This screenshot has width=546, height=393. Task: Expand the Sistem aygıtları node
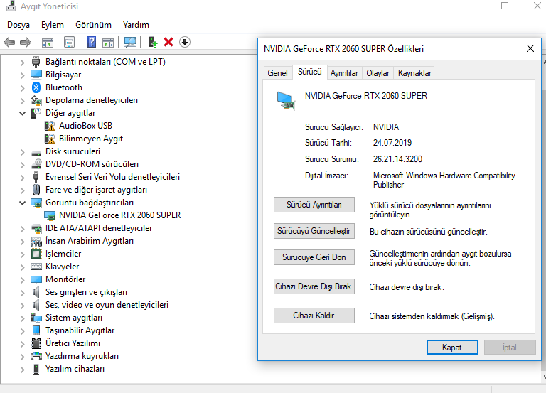pos(22,318)
